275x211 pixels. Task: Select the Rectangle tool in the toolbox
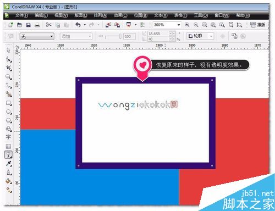pos(8,103)
